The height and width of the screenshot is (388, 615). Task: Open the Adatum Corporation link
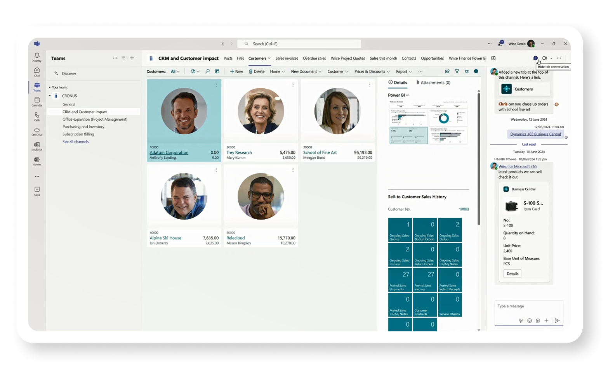[169, 152]
